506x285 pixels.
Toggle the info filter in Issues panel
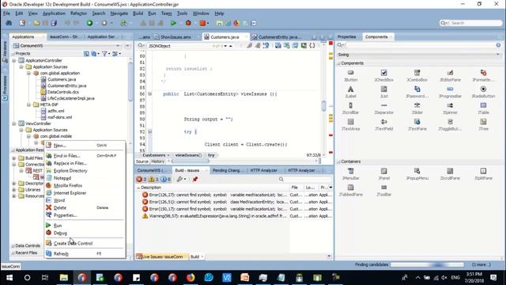pyautogui.click(x=165, y=180)
